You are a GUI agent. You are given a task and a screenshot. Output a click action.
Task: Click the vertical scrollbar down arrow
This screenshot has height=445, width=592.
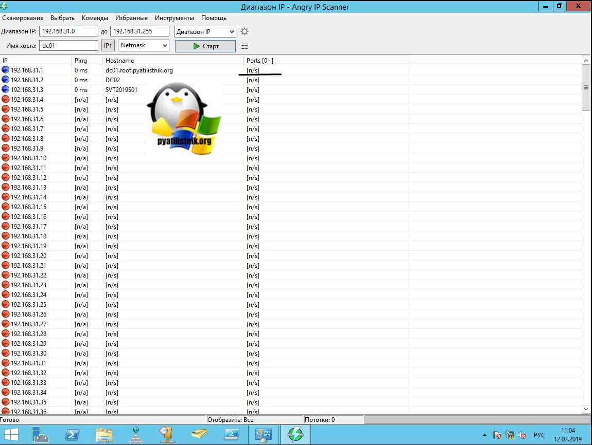point(586,409)
